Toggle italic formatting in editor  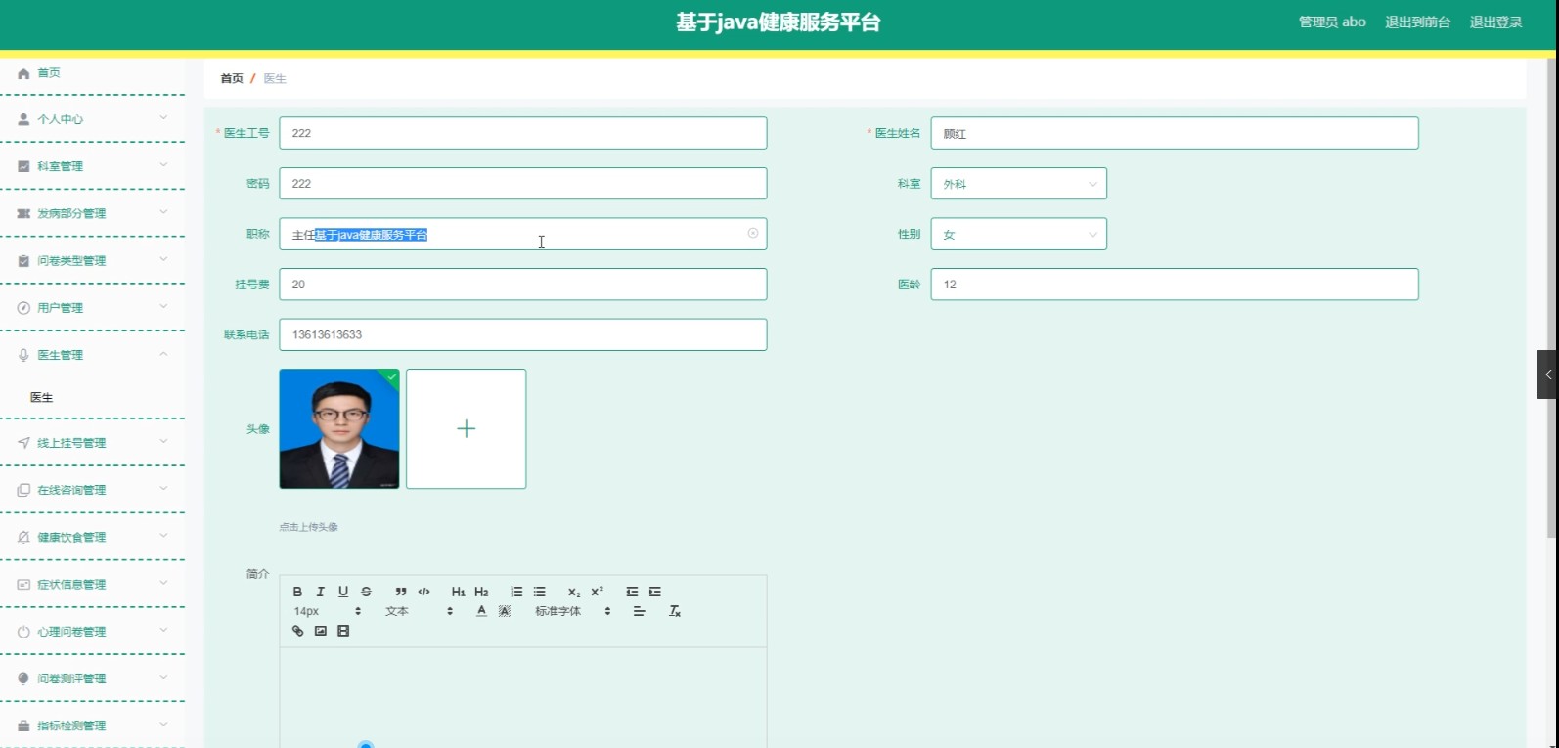click(x=320, y=592)
